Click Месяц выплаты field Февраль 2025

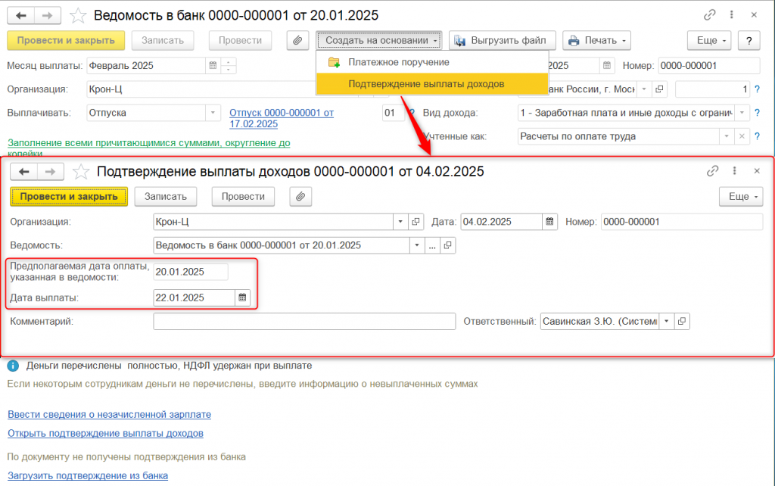(146, 65)
